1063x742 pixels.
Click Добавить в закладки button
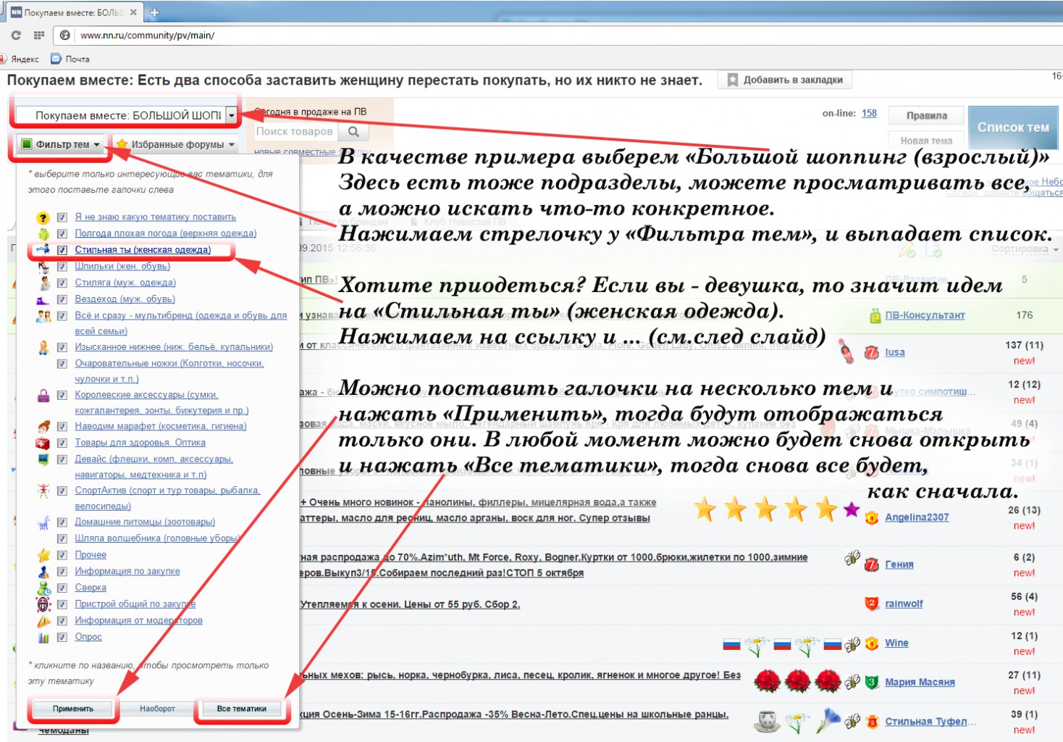point(786,80)
